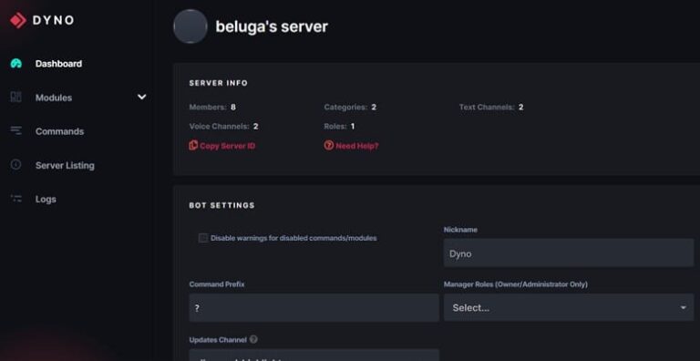
Task: Click the Command Prefix input field
Action: coord(314,307)
